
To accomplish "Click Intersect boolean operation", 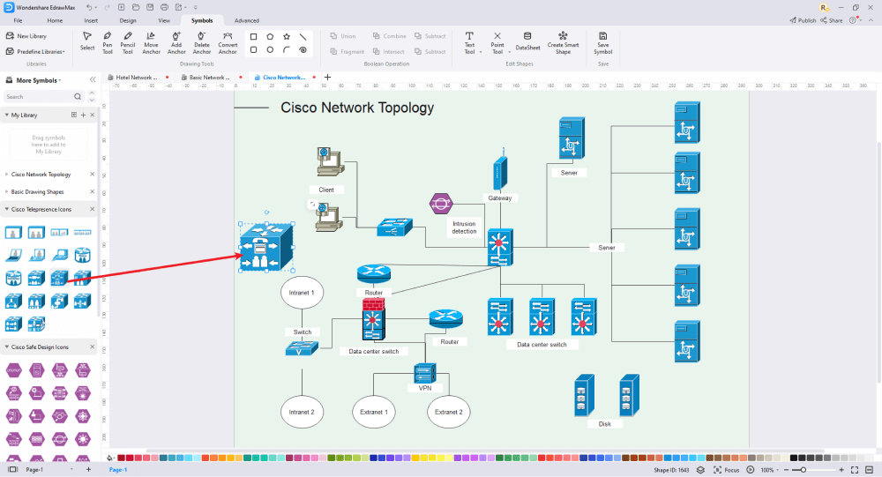I will tap(389, 52).
